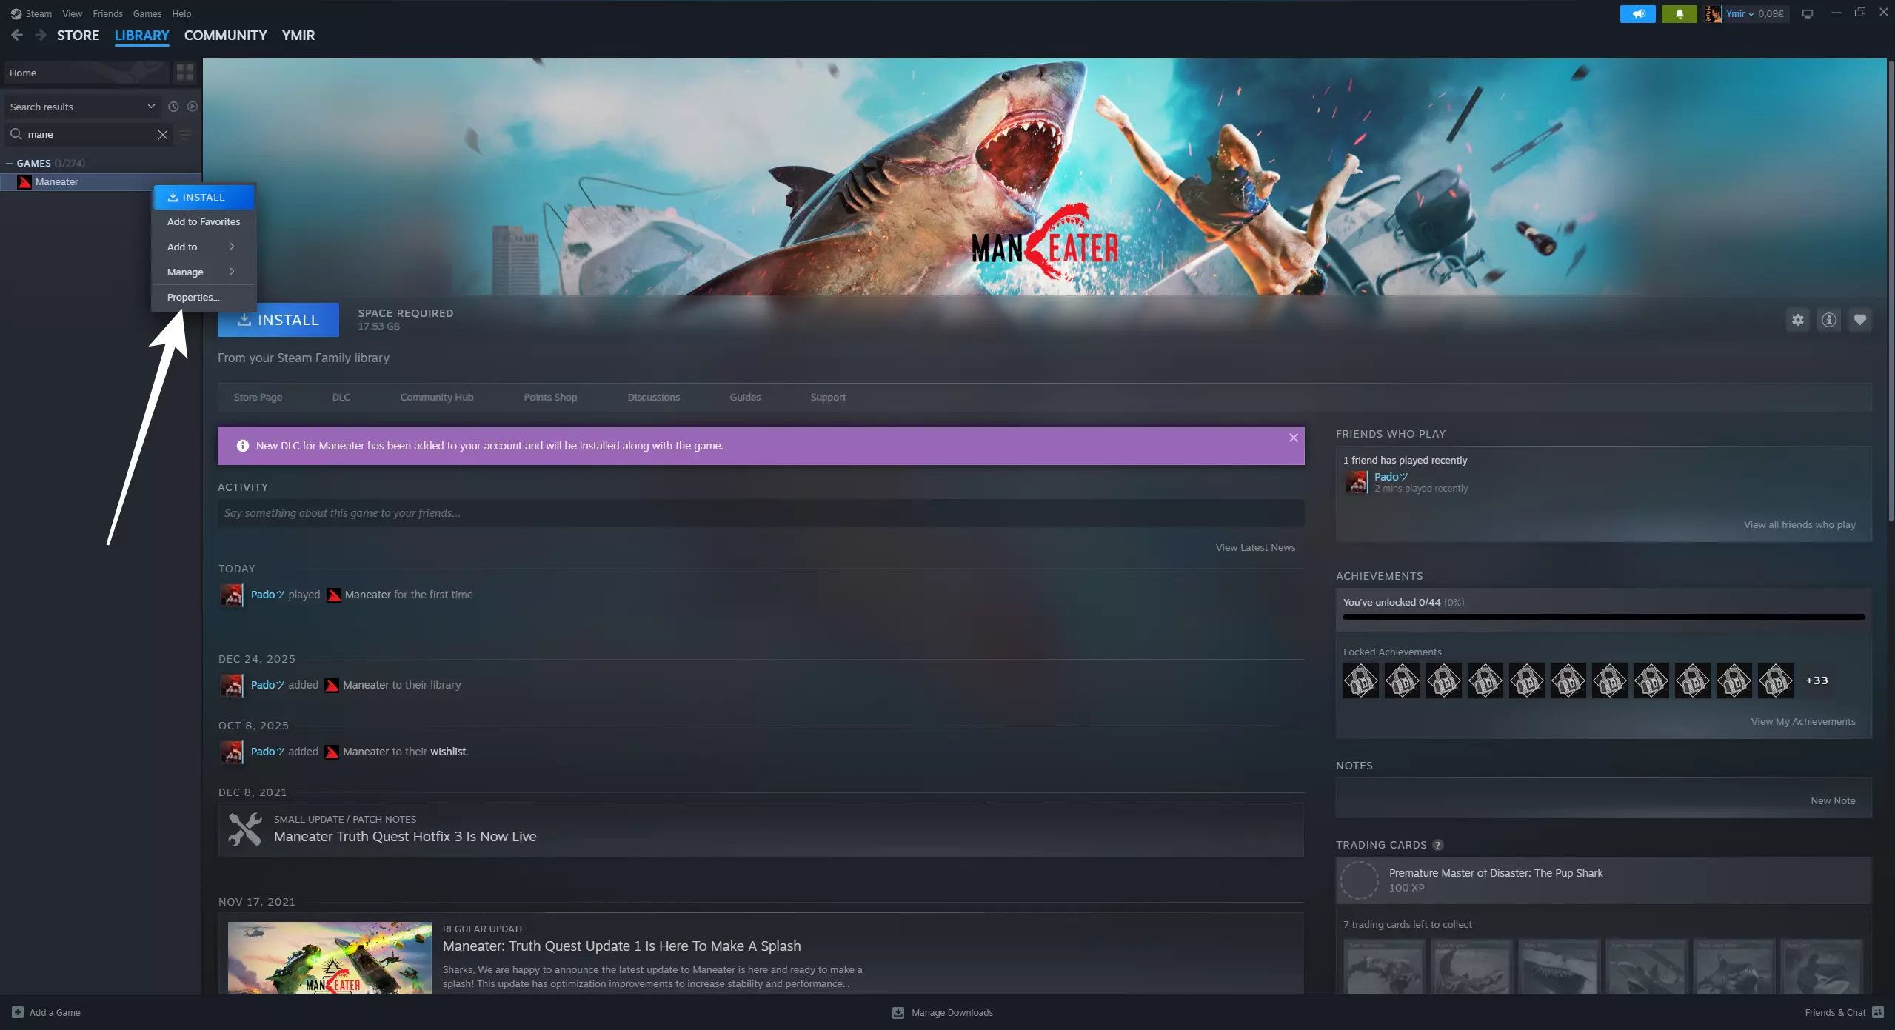Open the game settings gear icon
The width and height of the screenshot is (1895, 1030).
pos(1797,320)
